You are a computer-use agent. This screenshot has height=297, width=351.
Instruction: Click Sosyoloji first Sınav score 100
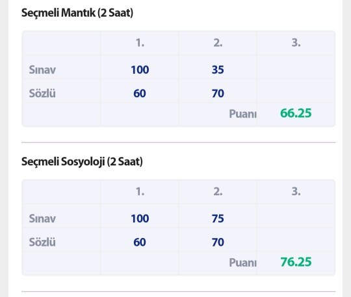(x=140, y=219)
